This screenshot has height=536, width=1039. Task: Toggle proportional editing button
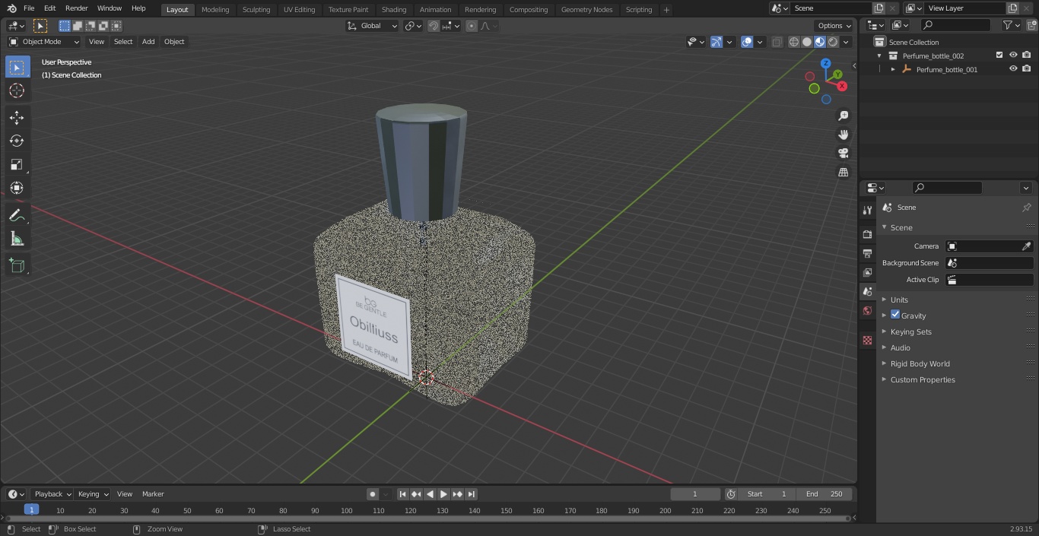[x=472, y=26]
